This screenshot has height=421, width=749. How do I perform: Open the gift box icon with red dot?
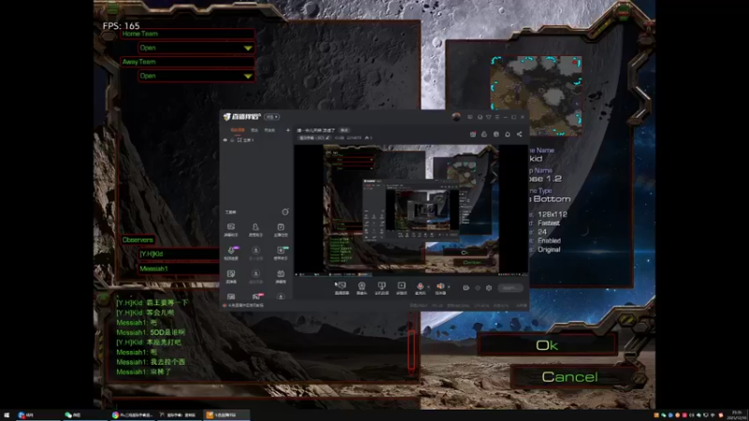pos(473,134)
